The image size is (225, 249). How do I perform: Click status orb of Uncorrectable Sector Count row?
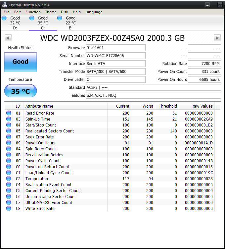click(x=9, y=196)
